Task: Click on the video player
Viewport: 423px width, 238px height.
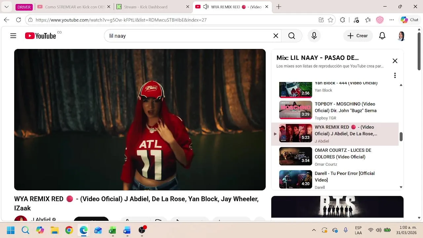Action: pos(140,120)
